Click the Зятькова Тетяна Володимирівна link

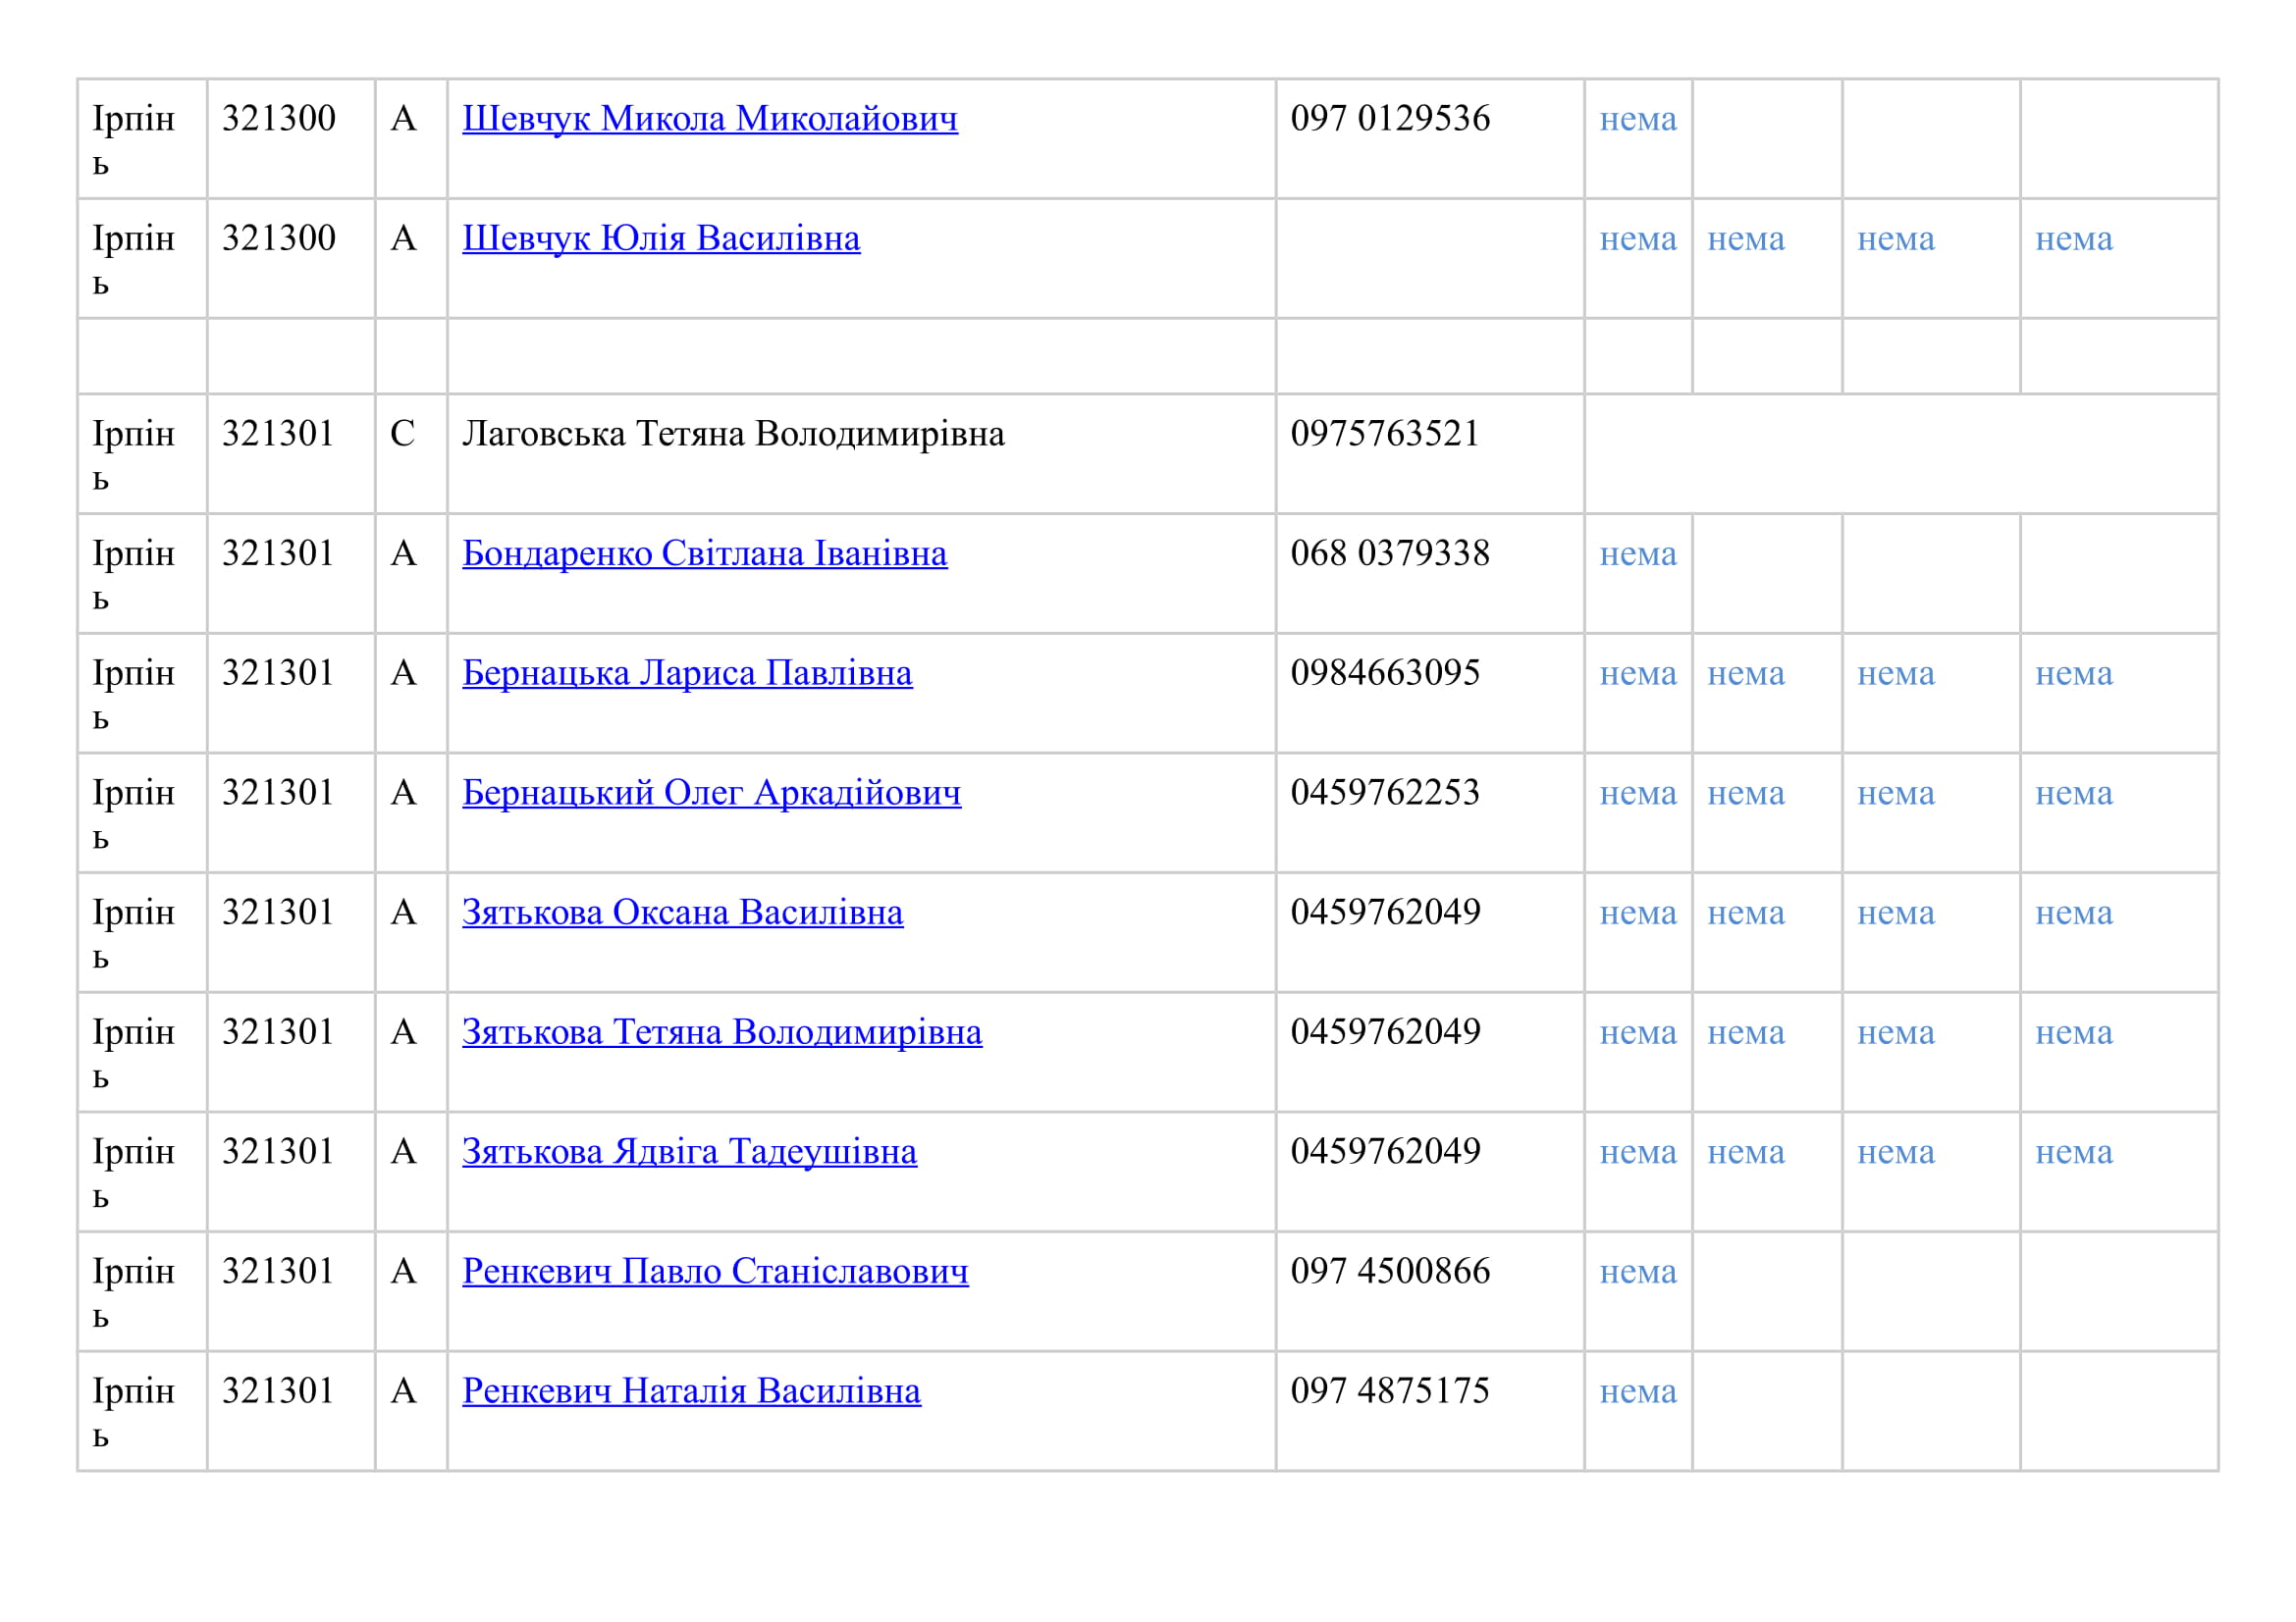pyautogui.click(x=721, y=1032)
